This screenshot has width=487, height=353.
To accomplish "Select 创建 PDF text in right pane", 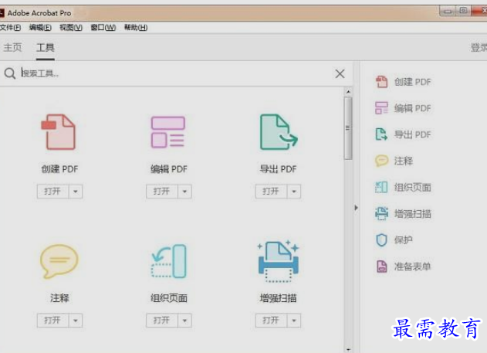I will click(x=413, y=82).
